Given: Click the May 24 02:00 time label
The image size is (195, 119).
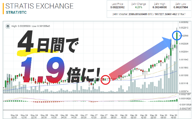Looking at the screenshot, I should coord(14,117).
